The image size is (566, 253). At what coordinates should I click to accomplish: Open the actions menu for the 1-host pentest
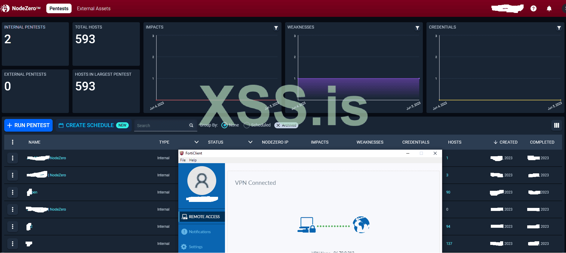(13, 158)
